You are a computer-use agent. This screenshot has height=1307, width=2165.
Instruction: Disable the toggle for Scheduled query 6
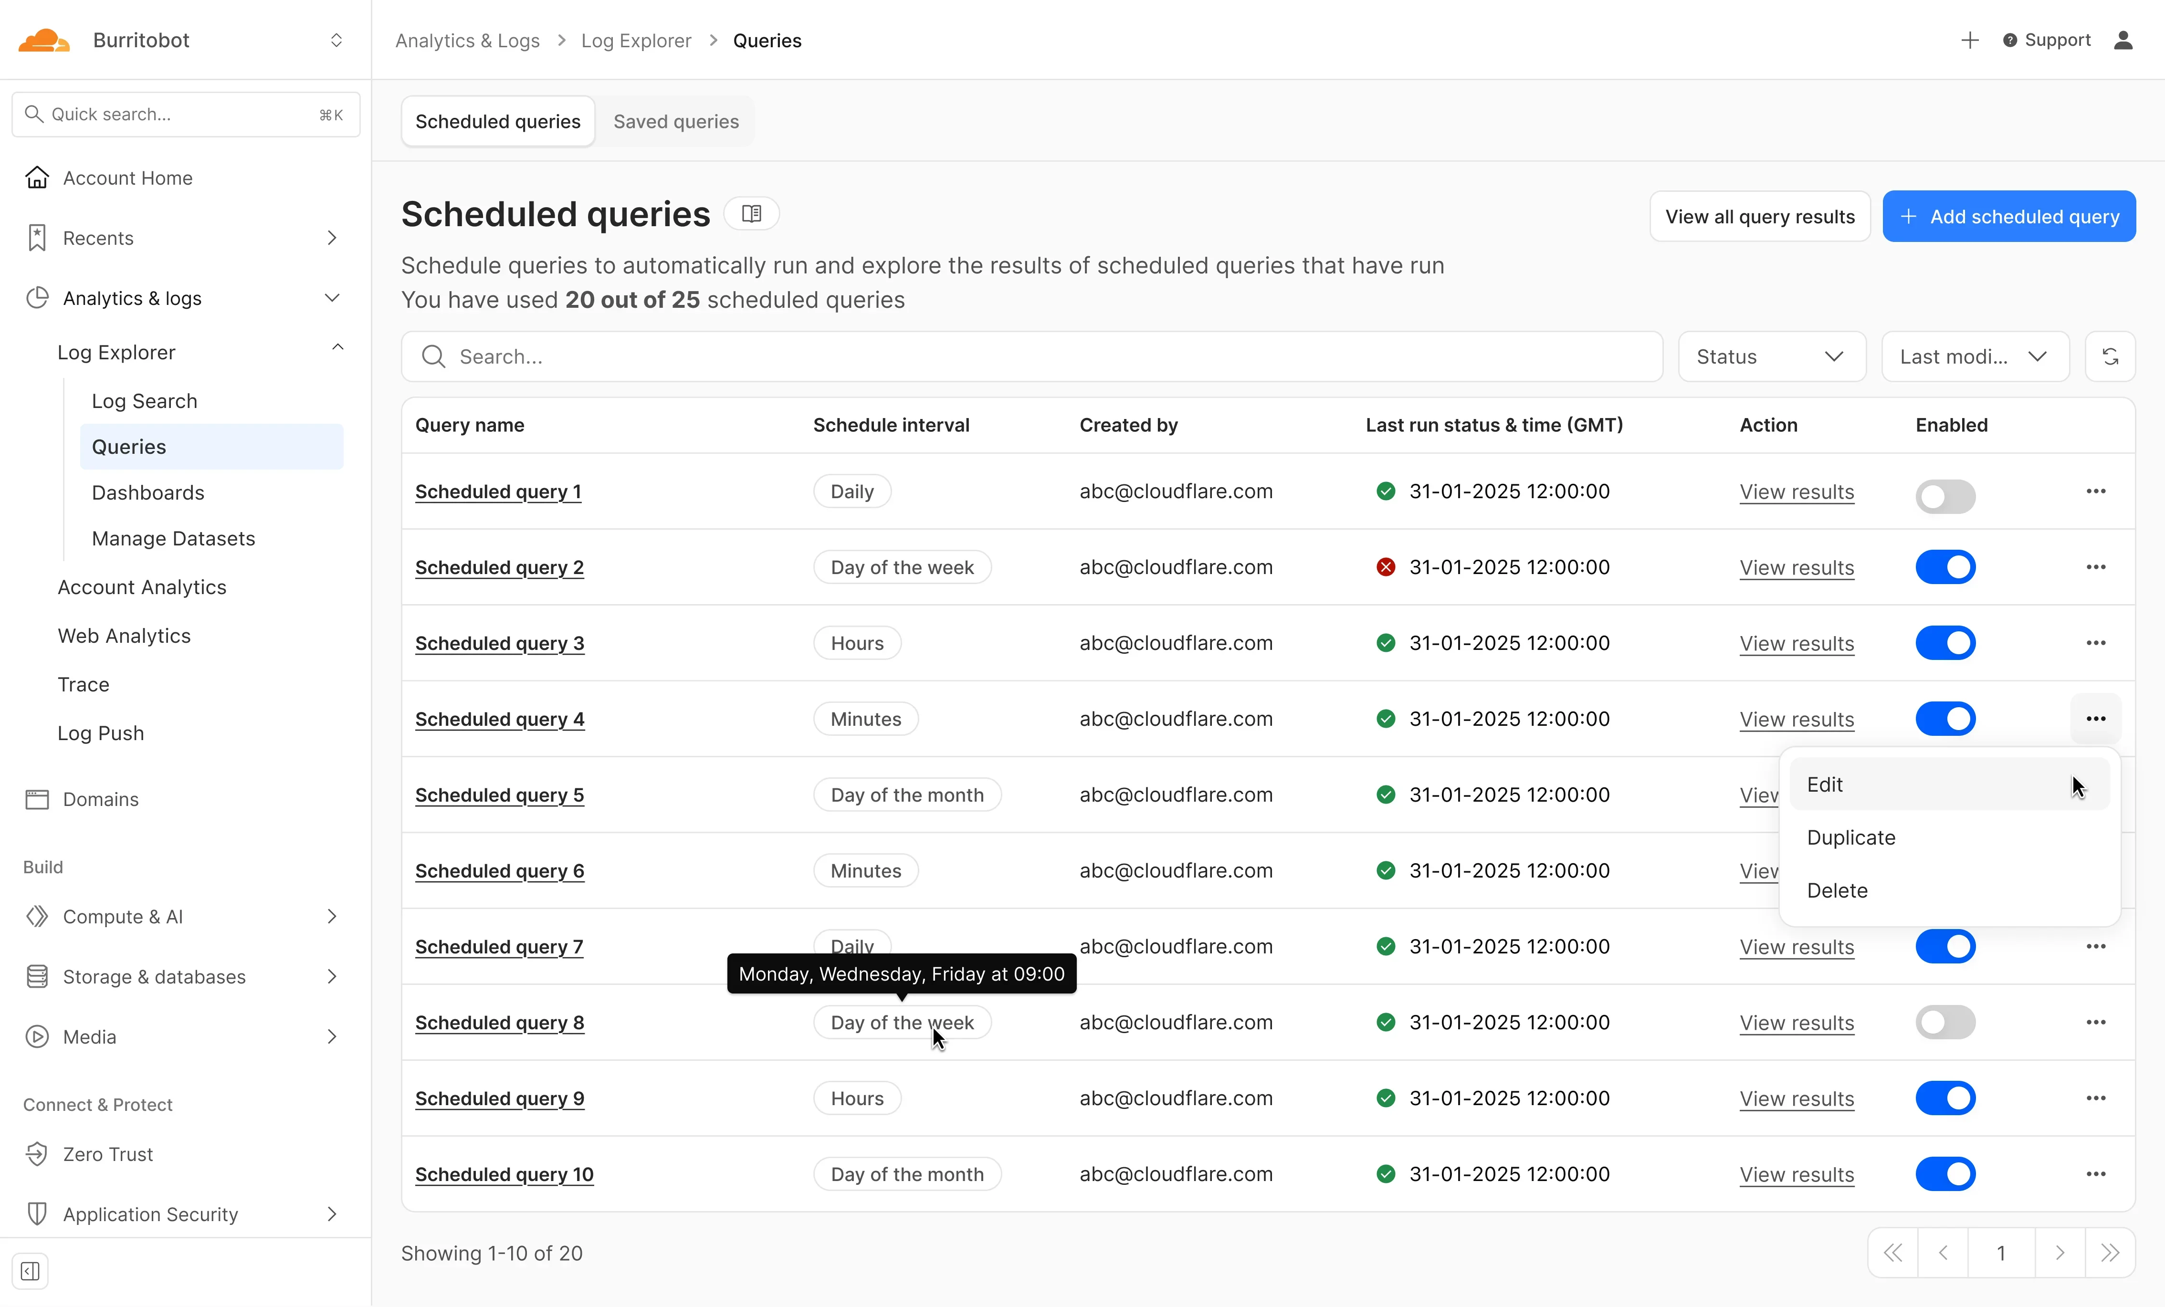click(1945, 870)
